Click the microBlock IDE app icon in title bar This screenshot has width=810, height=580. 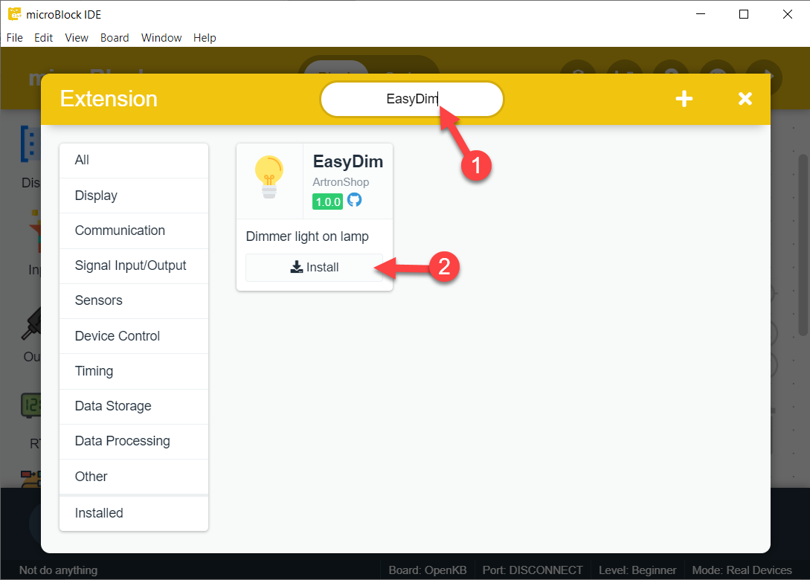point(14,14)
